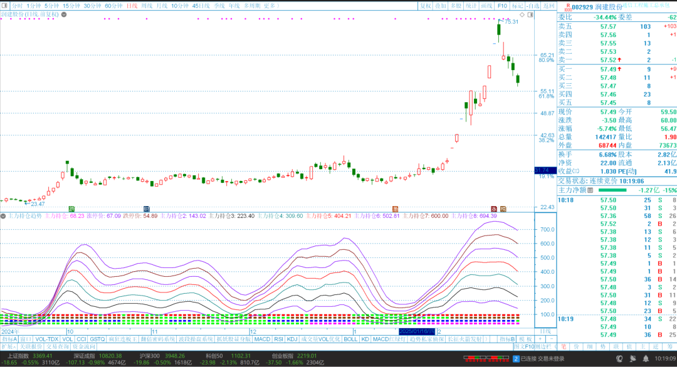Select the 周线 period tab
Viewport: 677px width, 367px height.
pyautogui.click(x=147, y=6)
